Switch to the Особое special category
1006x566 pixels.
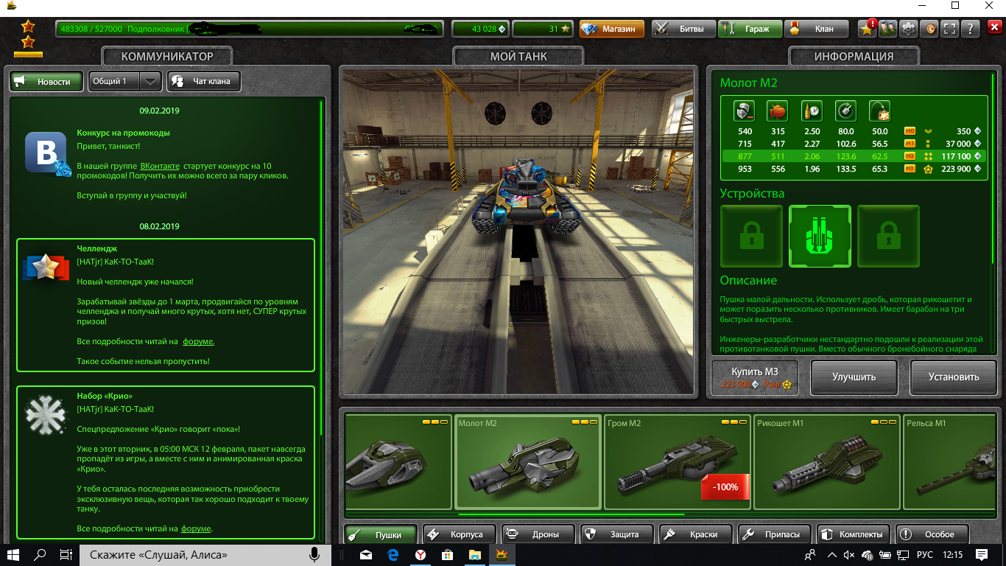point(932,534)
